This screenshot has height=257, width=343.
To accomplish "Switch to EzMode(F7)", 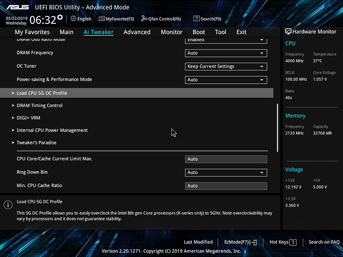I will (241, 242).
